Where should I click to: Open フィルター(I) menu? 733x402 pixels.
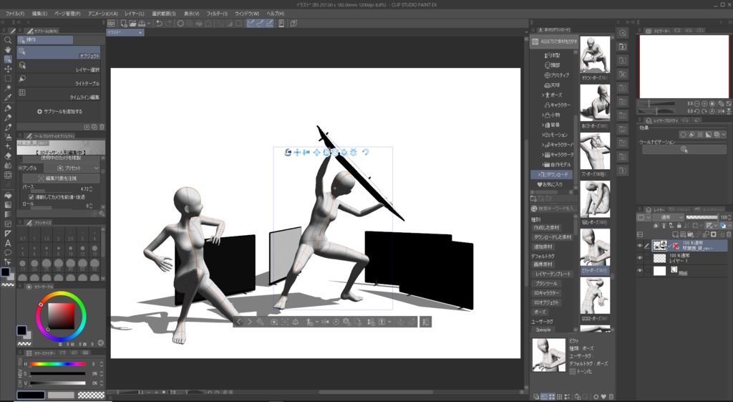(217, 14)
